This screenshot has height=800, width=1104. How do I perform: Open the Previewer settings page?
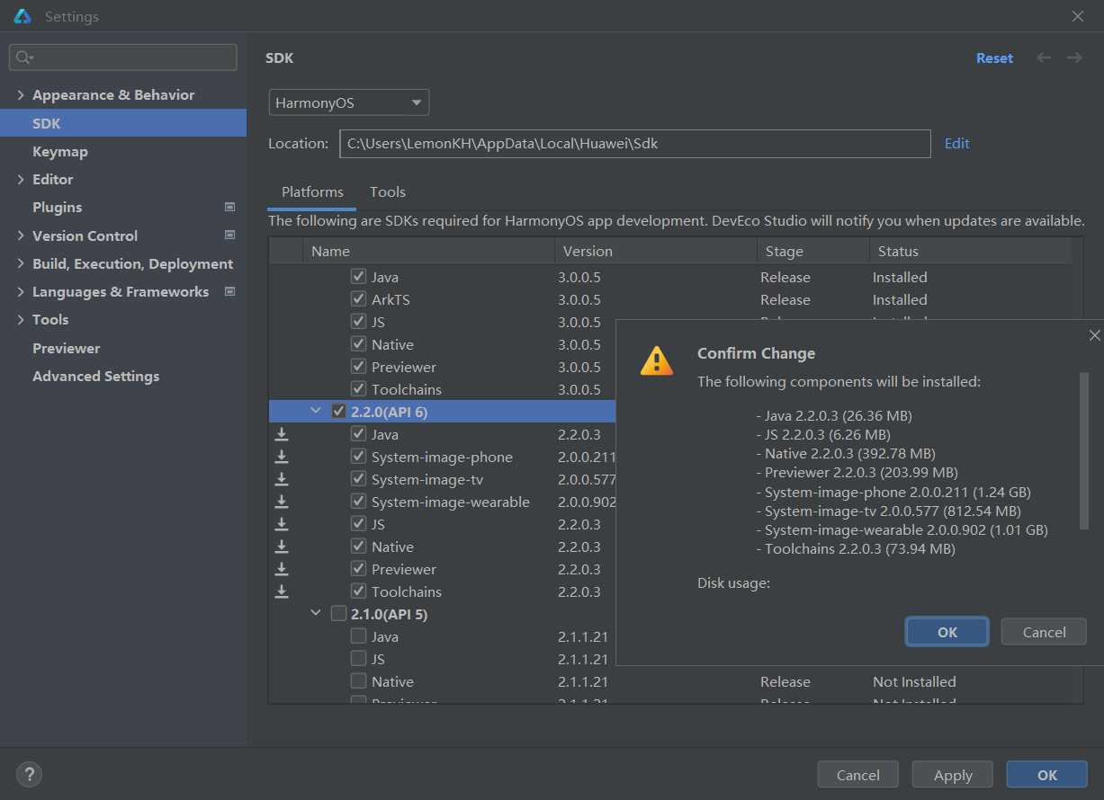[67, 349]
